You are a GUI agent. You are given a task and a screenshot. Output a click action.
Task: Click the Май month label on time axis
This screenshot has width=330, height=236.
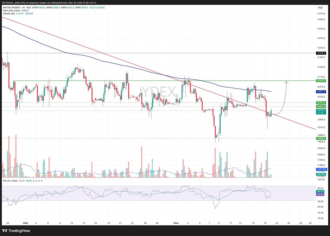[25, 223]
